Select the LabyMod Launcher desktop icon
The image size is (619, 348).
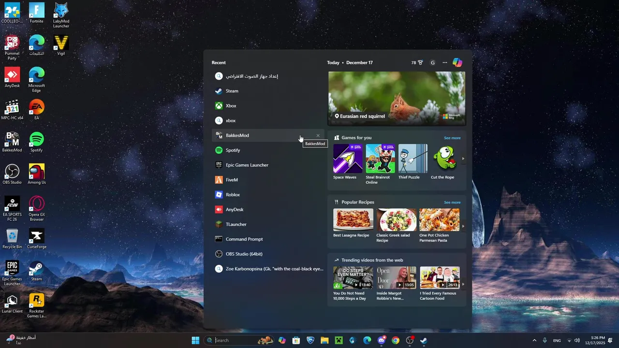[x=61, y=15]
